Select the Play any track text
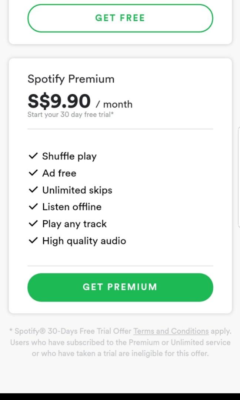This screenshot has width=240, height=400. pyautogui.click(x=74, y=224)
